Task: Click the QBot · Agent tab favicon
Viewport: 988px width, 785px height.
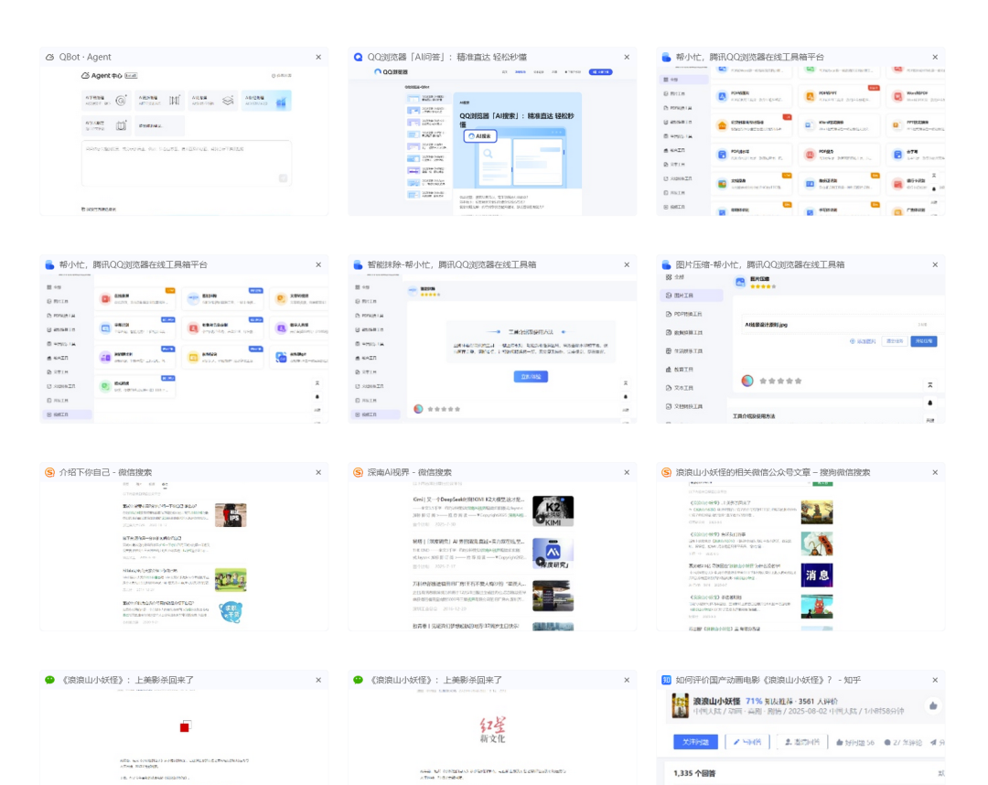Action: (x=49, y=57)
